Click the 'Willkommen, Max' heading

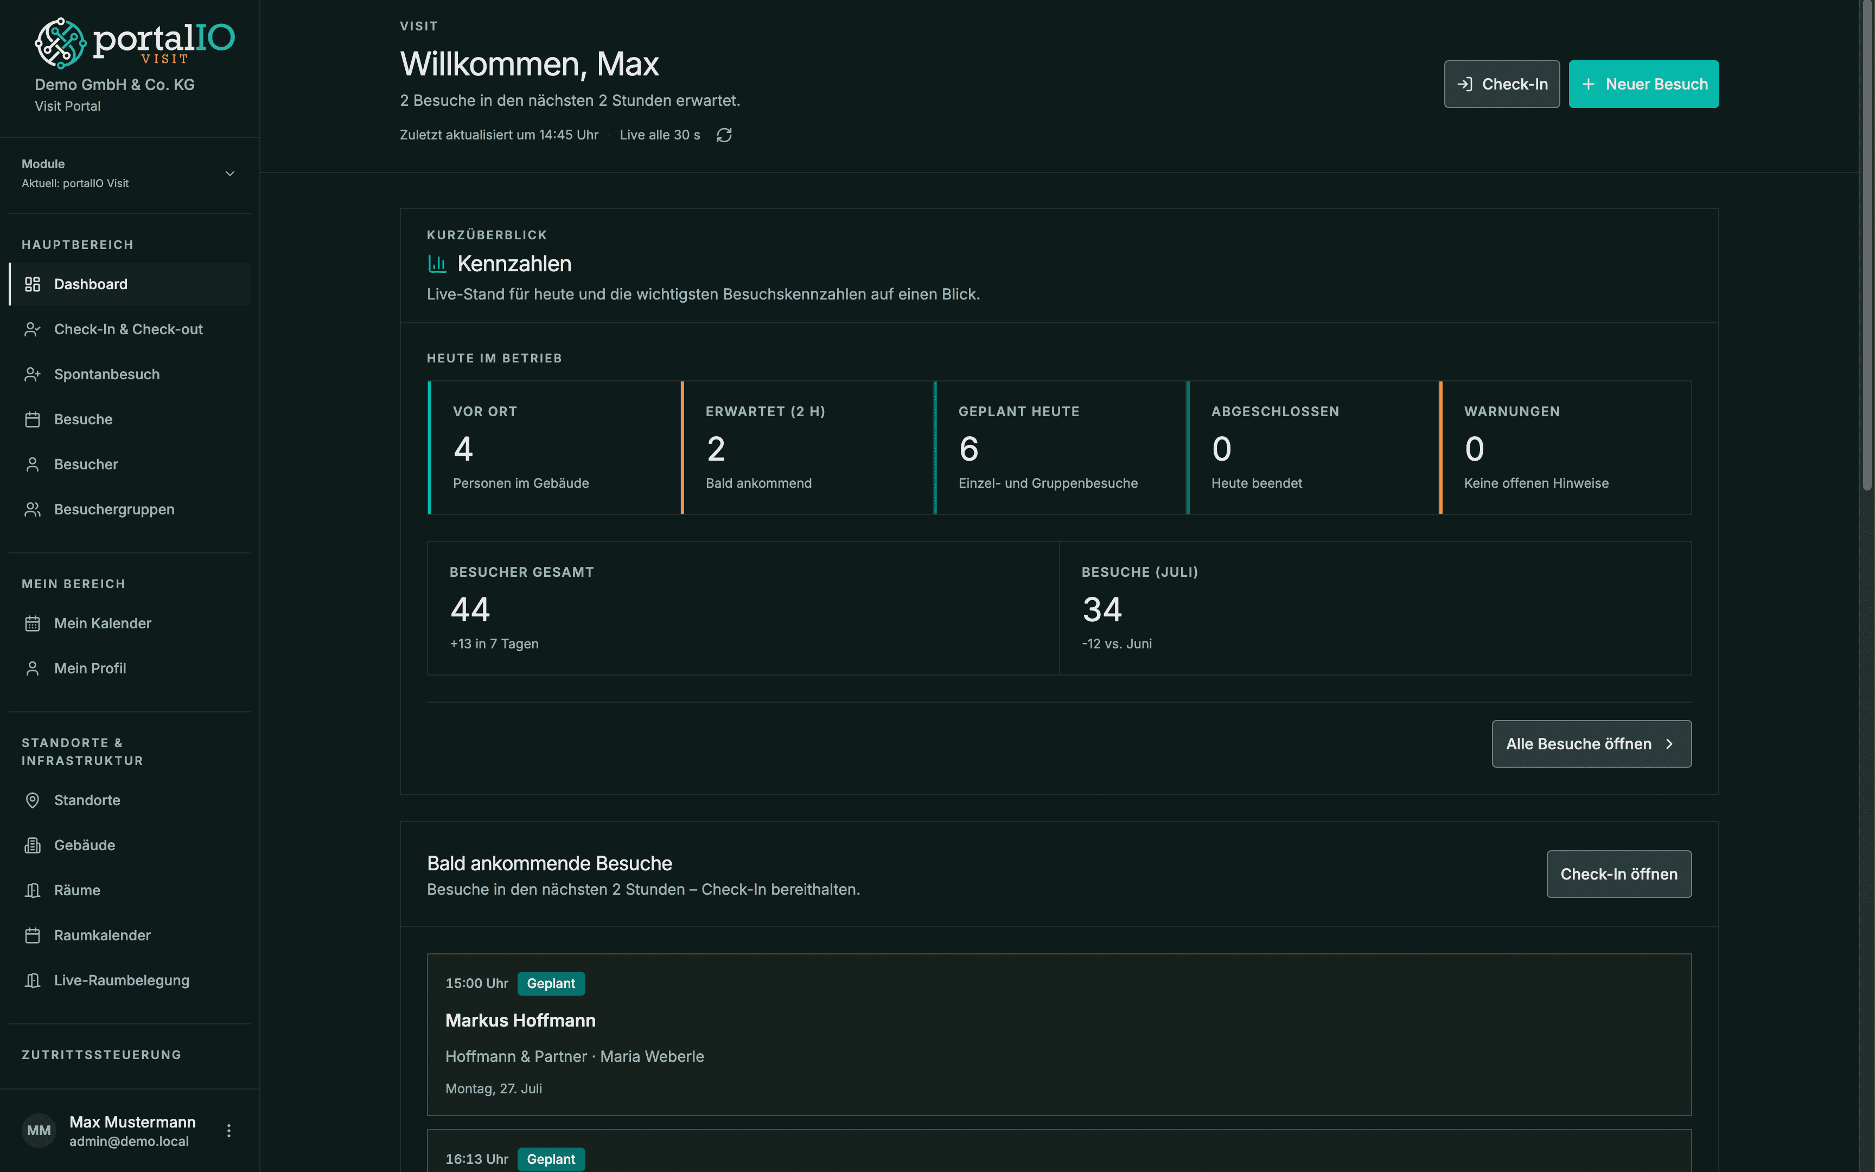tap(529, 63)
